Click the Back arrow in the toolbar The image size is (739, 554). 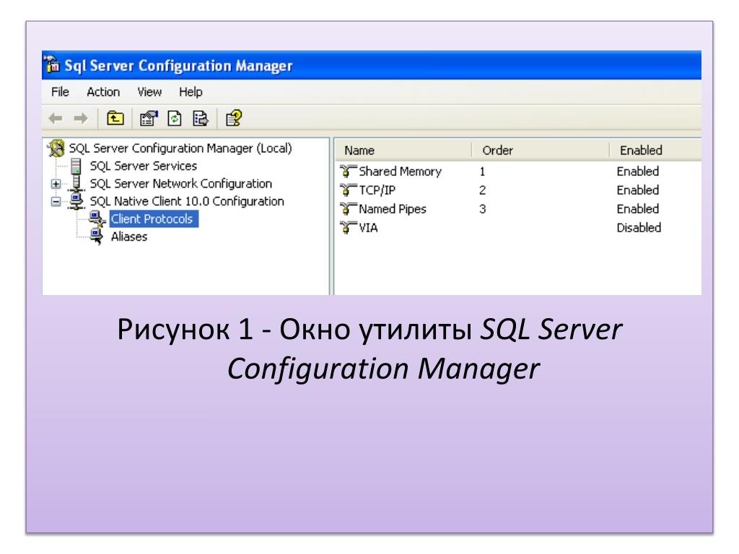tap(56, 118)
